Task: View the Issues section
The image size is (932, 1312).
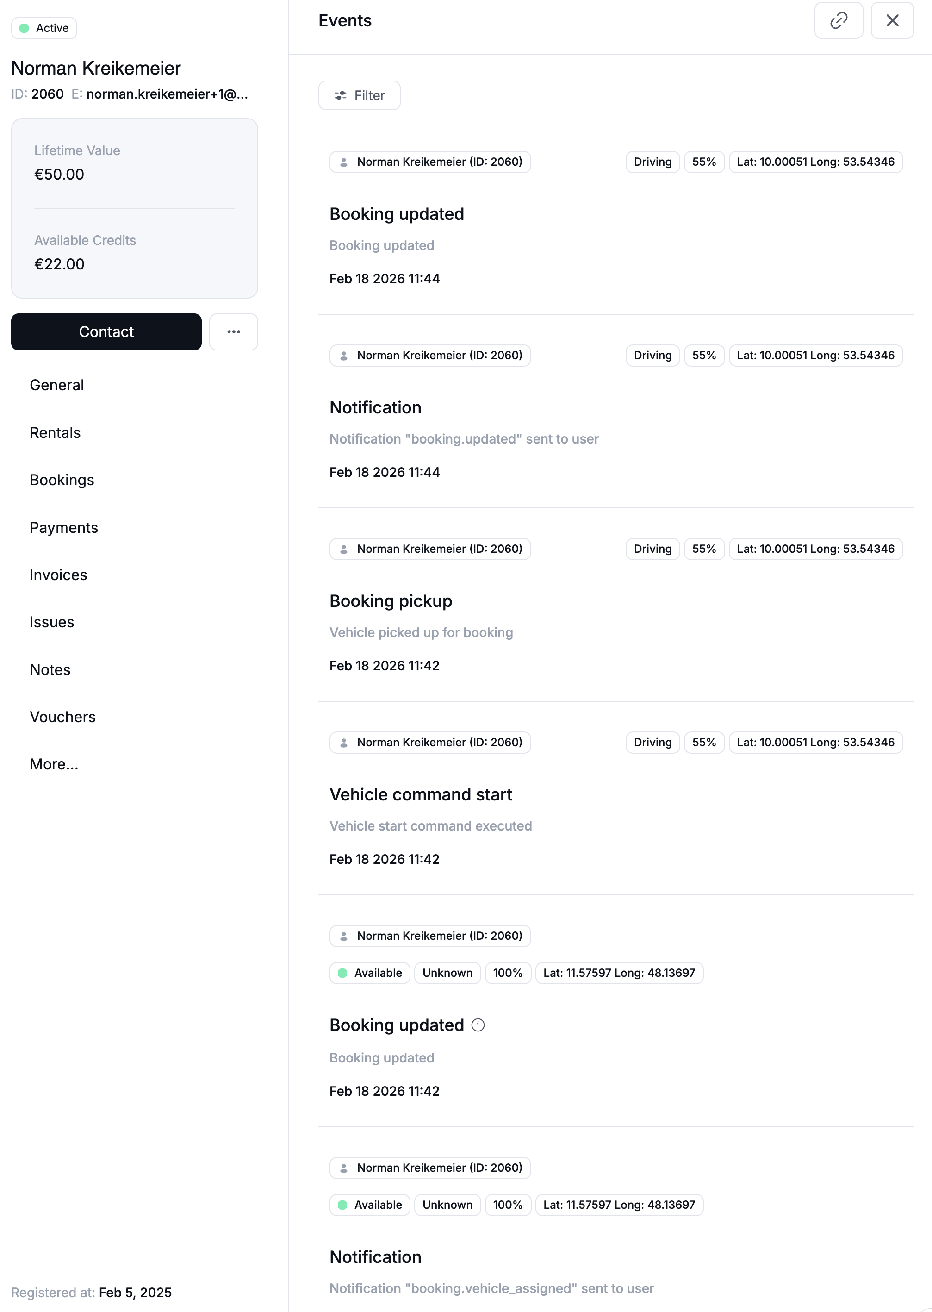Action: (x=52, y=622)
